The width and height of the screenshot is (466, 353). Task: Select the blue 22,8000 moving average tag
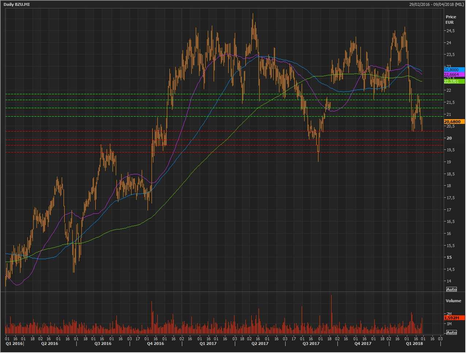click(x=454, y=70)
